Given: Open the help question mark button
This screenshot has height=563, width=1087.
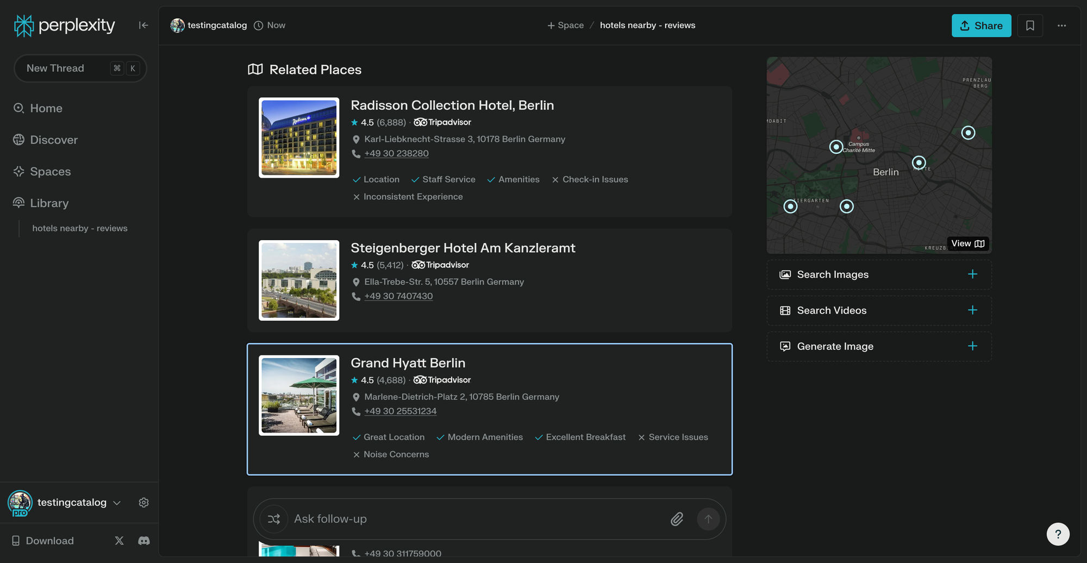Looking at the screenshot, I should pyautogui.click(x=1058, y=534).
